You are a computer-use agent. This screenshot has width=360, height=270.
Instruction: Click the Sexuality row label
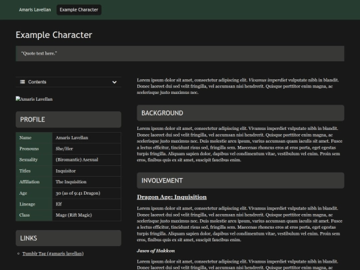pos(34,160)
